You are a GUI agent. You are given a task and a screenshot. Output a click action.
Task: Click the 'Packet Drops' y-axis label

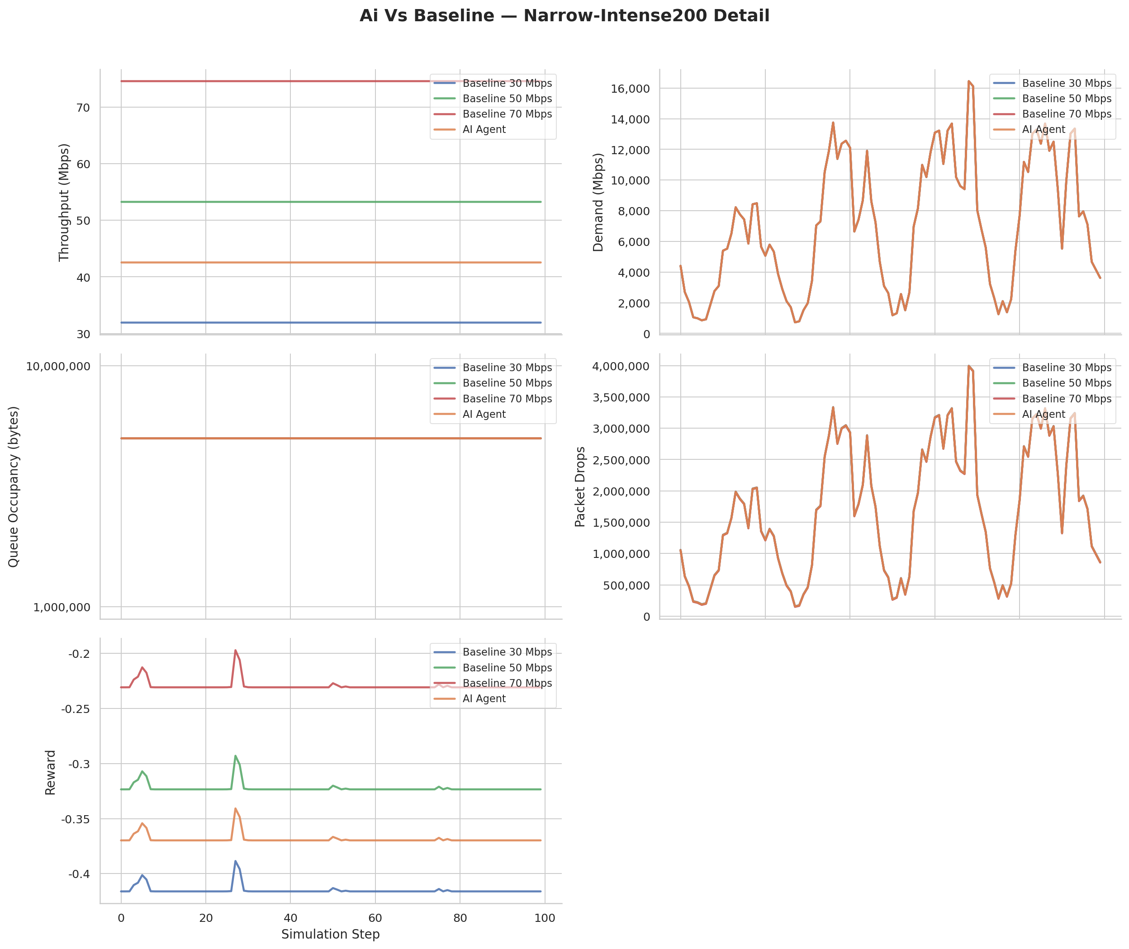[579, 486]
